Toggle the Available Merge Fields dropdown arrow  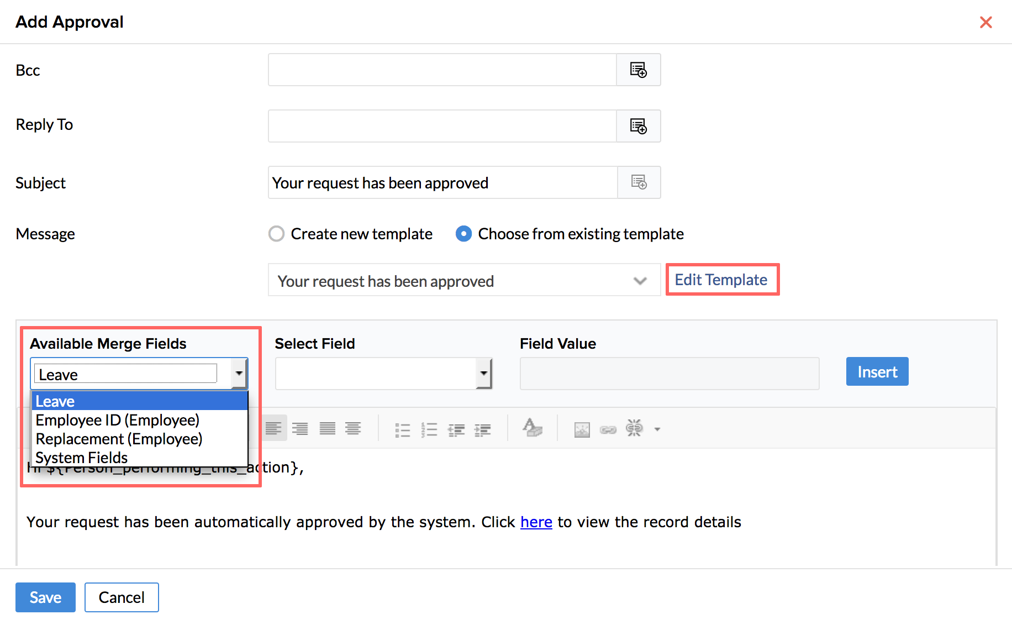tap(239, 374)
